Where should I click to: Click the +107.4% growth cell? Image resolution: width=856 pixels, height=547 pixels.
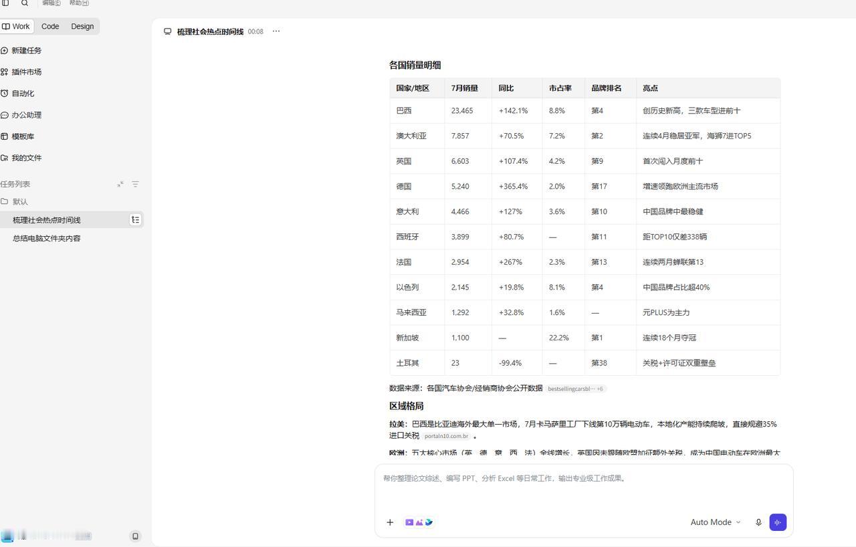(x=514, y=161)
